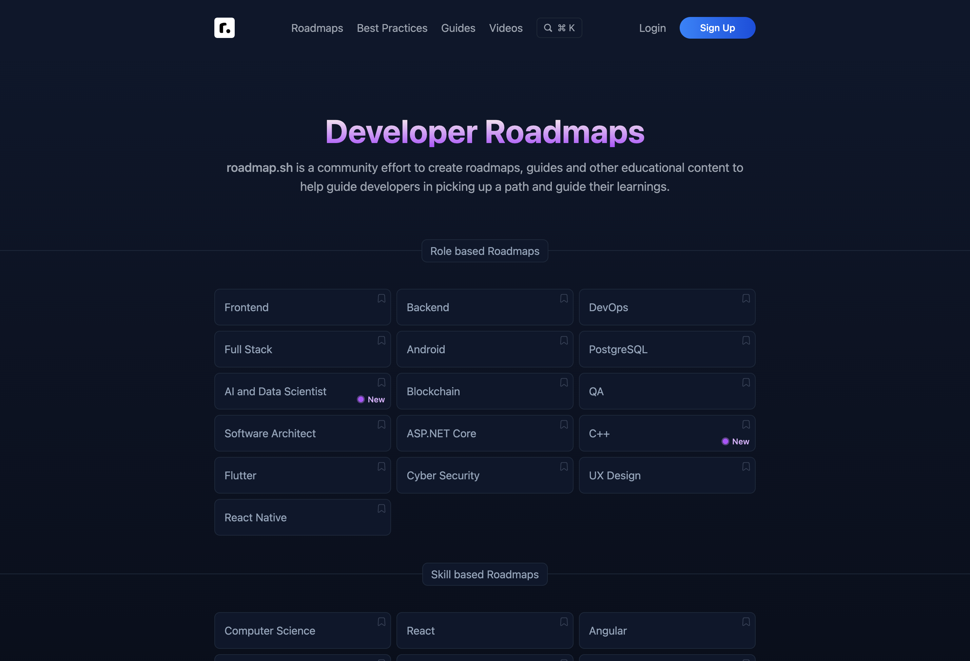Open search with the magnifier icon
Screen dimensions: 970x661
pyautogui.click(x=548, y=28)
